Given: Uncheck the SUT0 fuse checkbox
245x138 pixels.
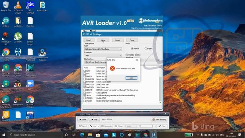Looking at the screenshot, I should (x=85, y=71).
